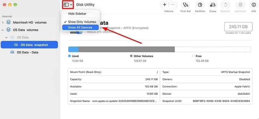Select OS Data volumes in sidebar

[x=26, y=30]
